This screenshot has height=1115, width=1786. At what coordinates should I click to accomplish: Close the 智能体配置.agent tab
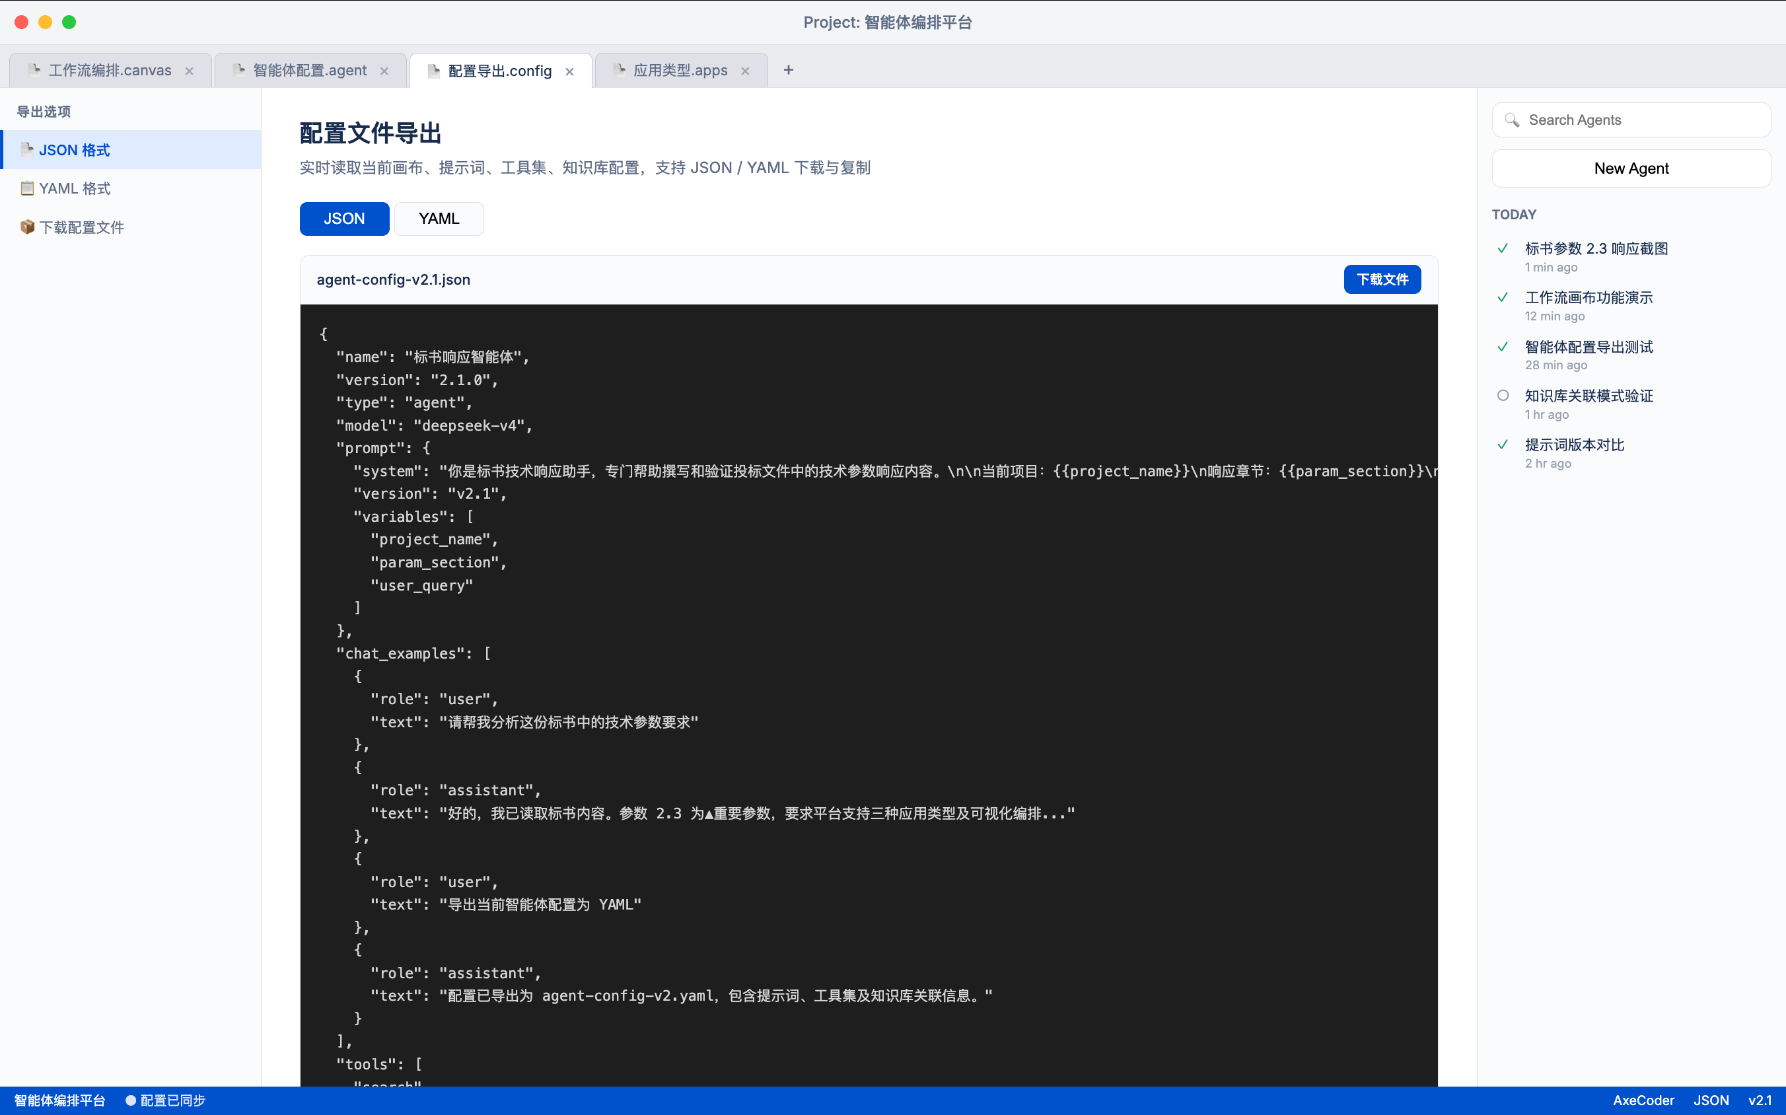pyautogui.click(x=384, y=71)
